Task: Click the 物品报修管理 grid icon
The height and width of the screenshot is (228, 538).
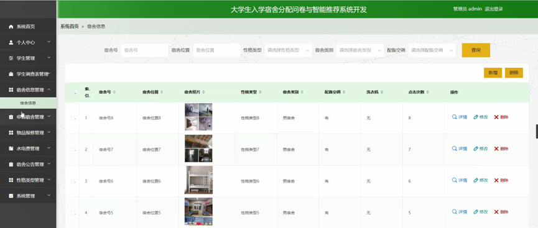Action: coord(11,133)
